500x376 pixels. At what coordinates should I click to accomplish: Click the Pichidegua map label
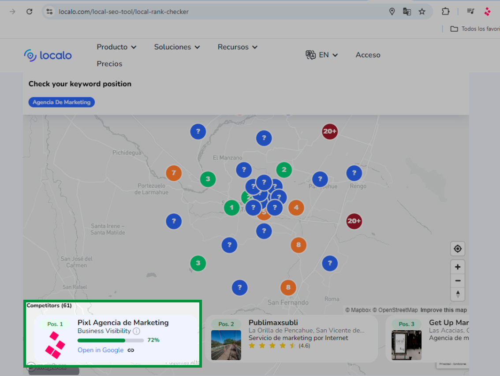pos(127,153)
